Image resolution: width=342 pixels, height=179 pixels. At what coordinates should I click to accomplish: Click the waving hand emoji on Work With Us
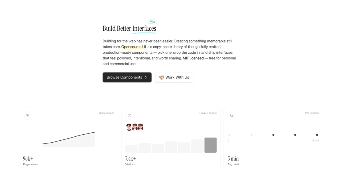click(x=162, y=78)
